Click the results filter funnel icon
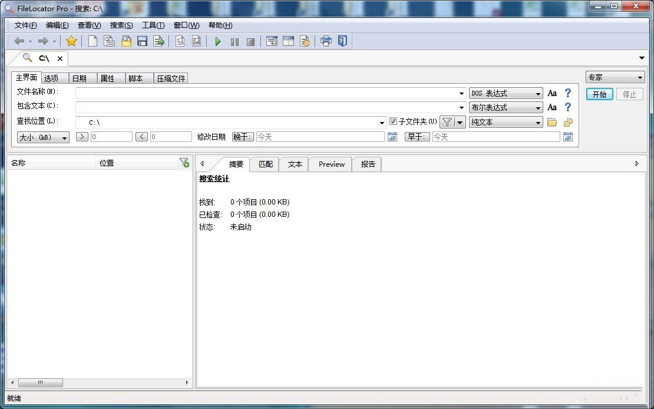This screenshot has height=409, width=654. coord(184,163)
